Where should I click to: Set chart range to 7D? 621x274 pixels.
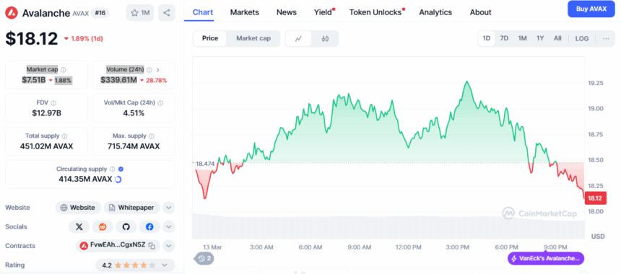click(x=504, y=38)
